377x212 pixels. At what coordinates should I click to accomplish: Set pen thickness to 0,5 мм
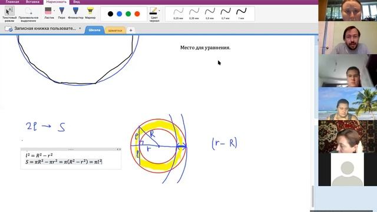pyautogui.click(x=210, y=14)
